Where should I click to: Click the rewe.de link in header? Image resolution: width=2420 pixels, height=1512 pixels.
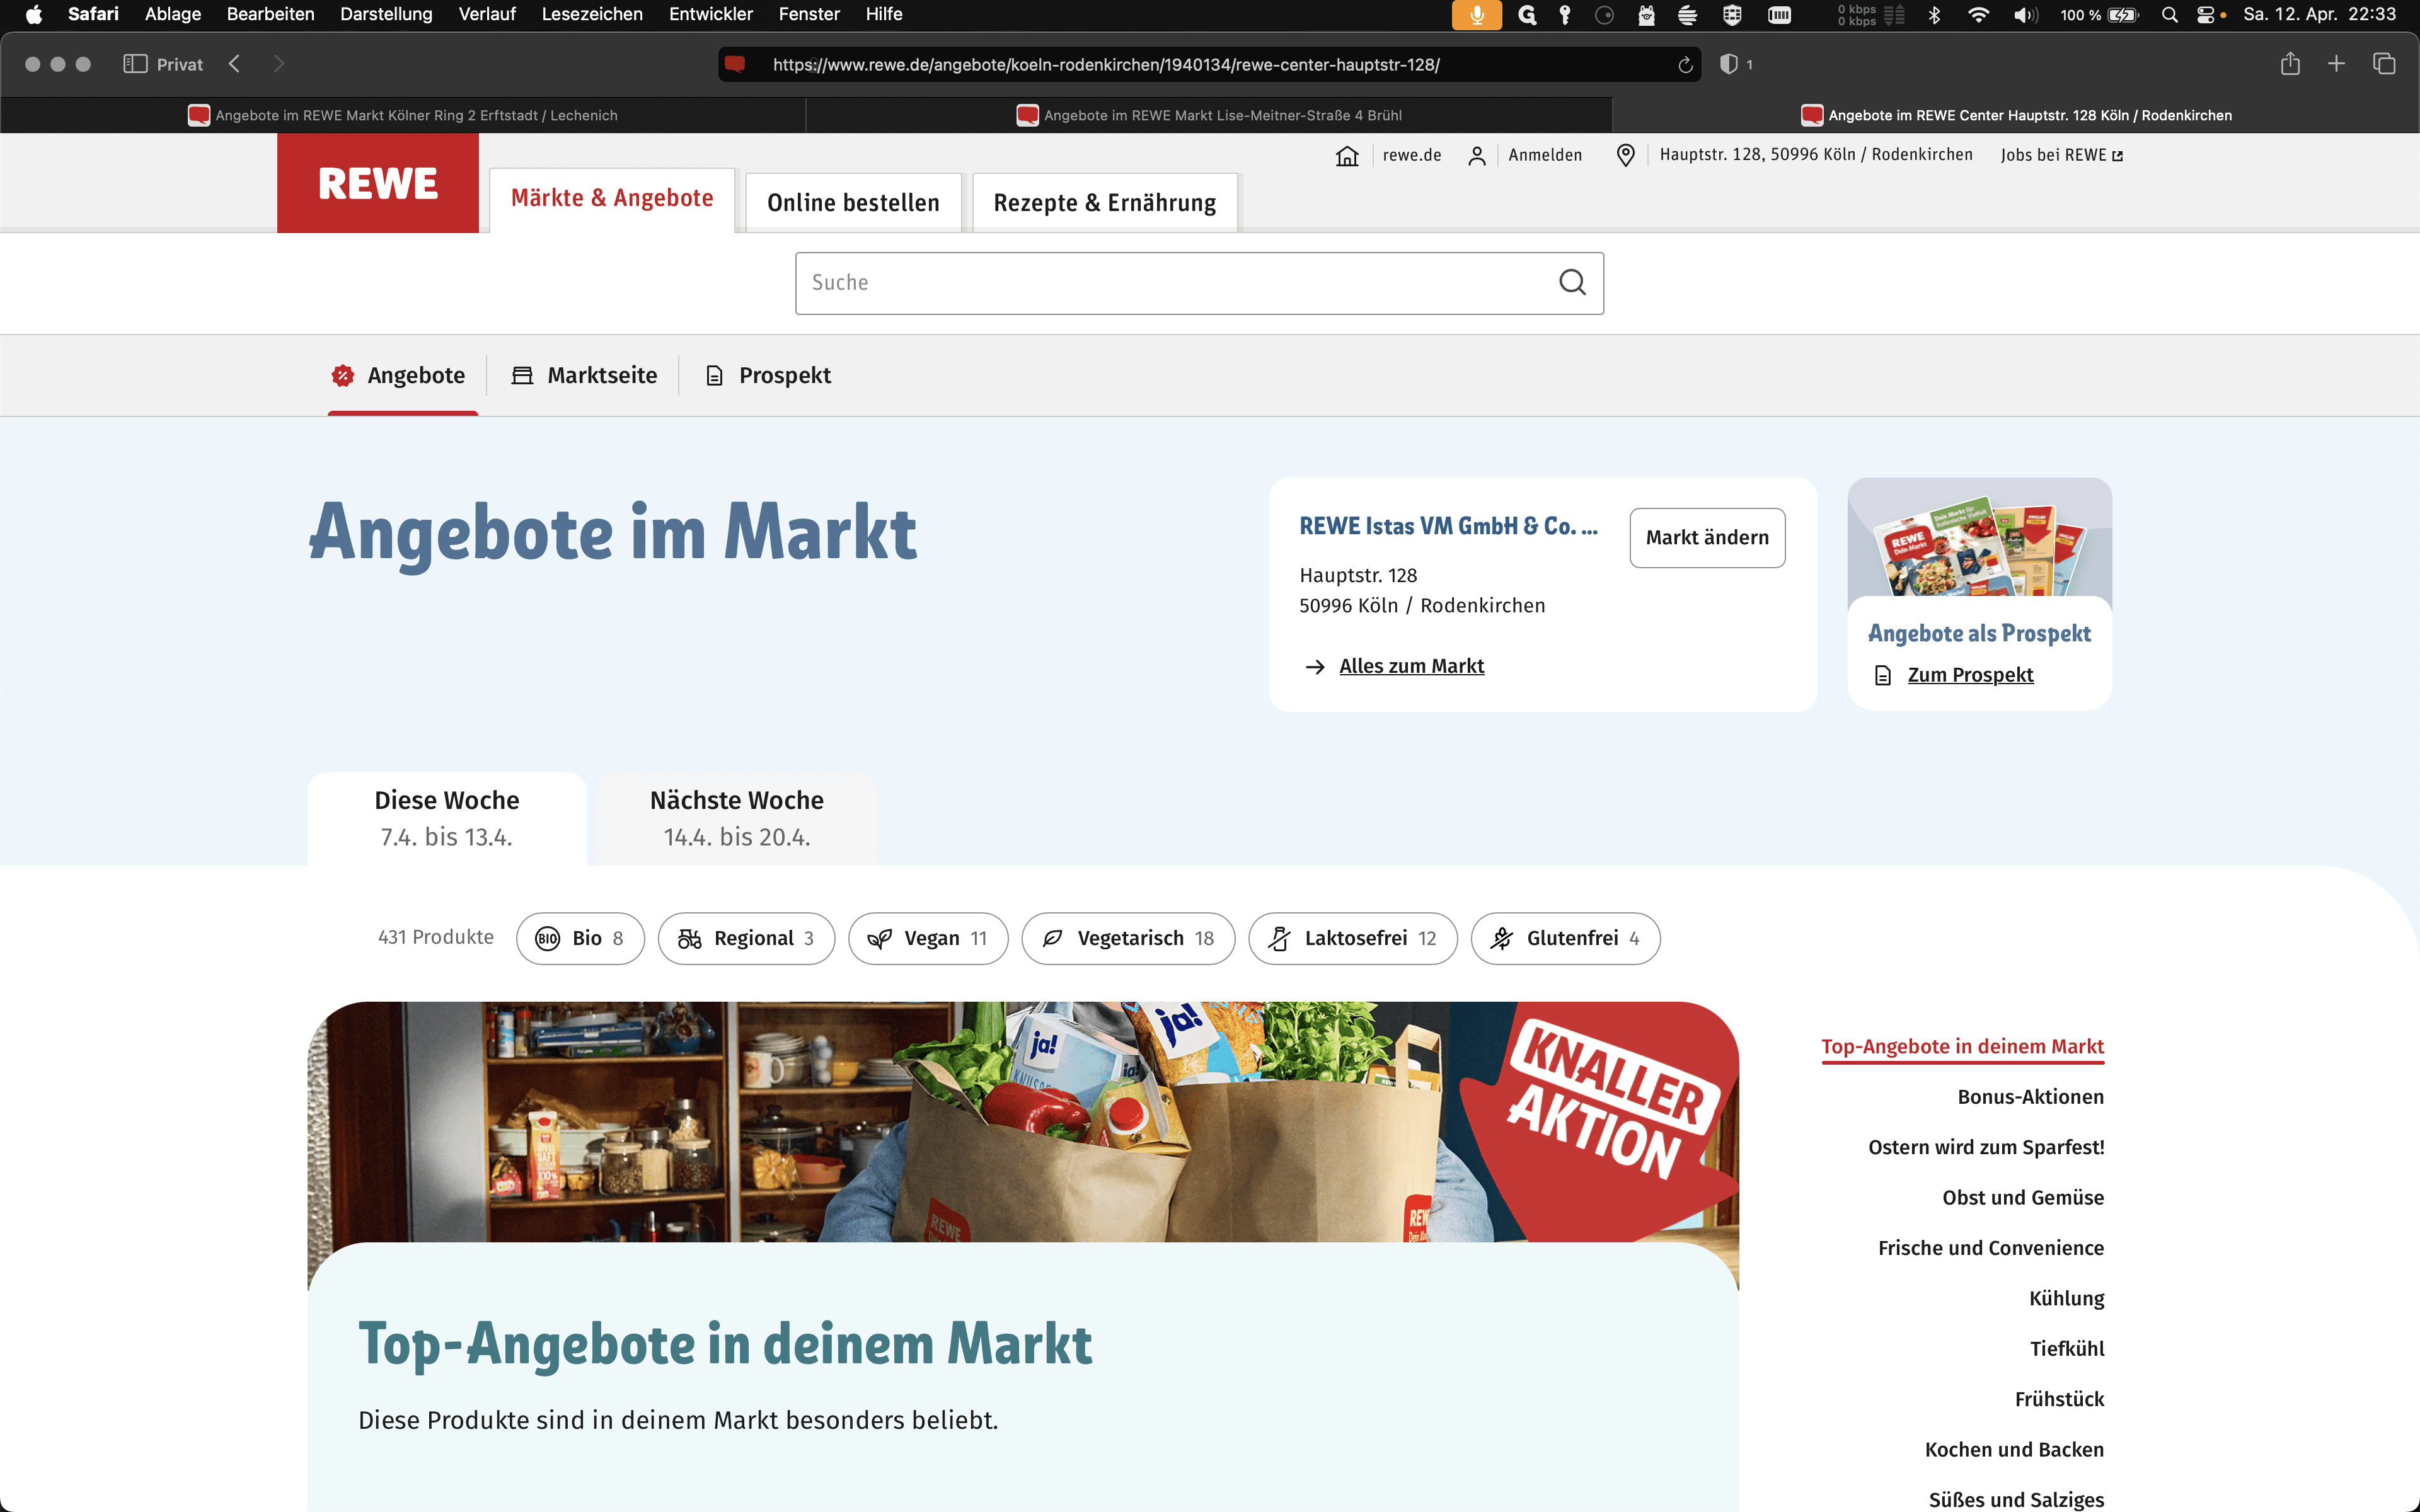point(1412,155)
